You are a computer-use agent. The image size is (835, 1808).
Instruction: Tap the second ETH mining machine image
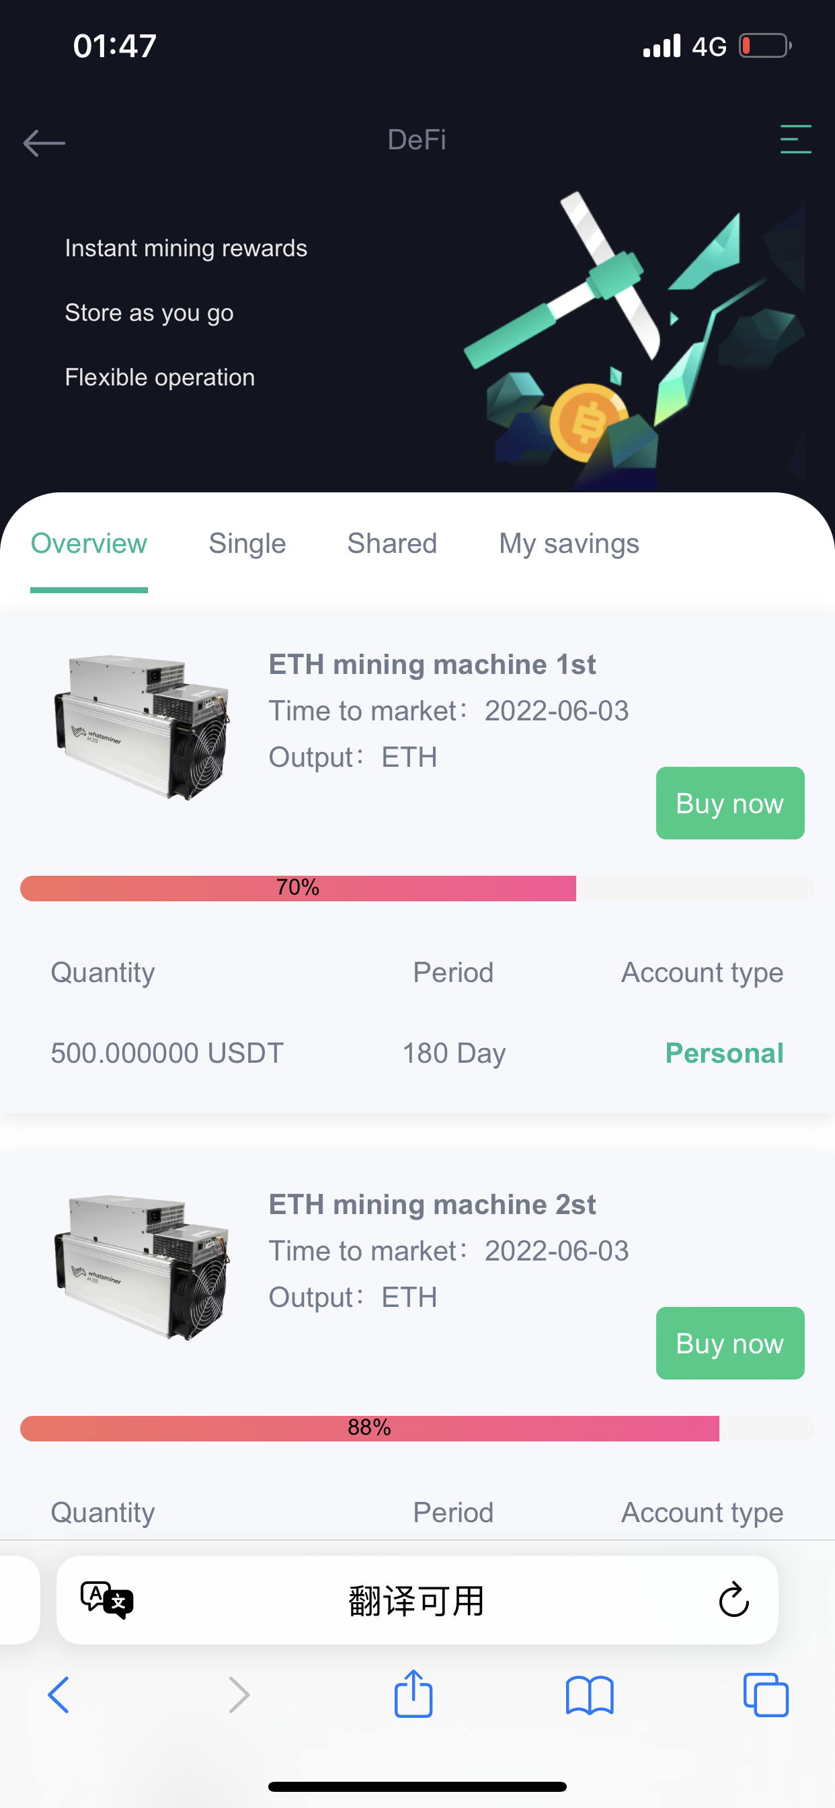click(143, 1267)
